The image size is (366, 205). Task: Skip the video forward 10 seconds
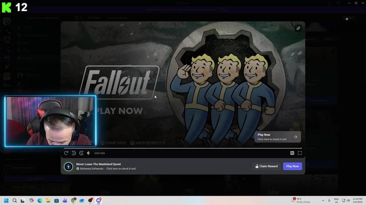click(81, 153)
